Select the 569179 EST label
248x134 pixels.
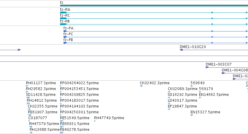206,89
